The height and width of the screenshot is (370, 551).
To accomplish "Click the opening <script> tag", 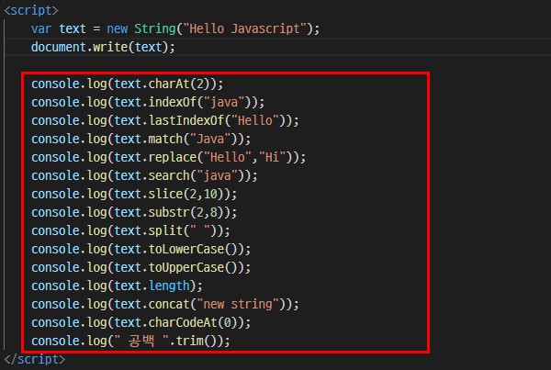I will [x=31, y=10].
